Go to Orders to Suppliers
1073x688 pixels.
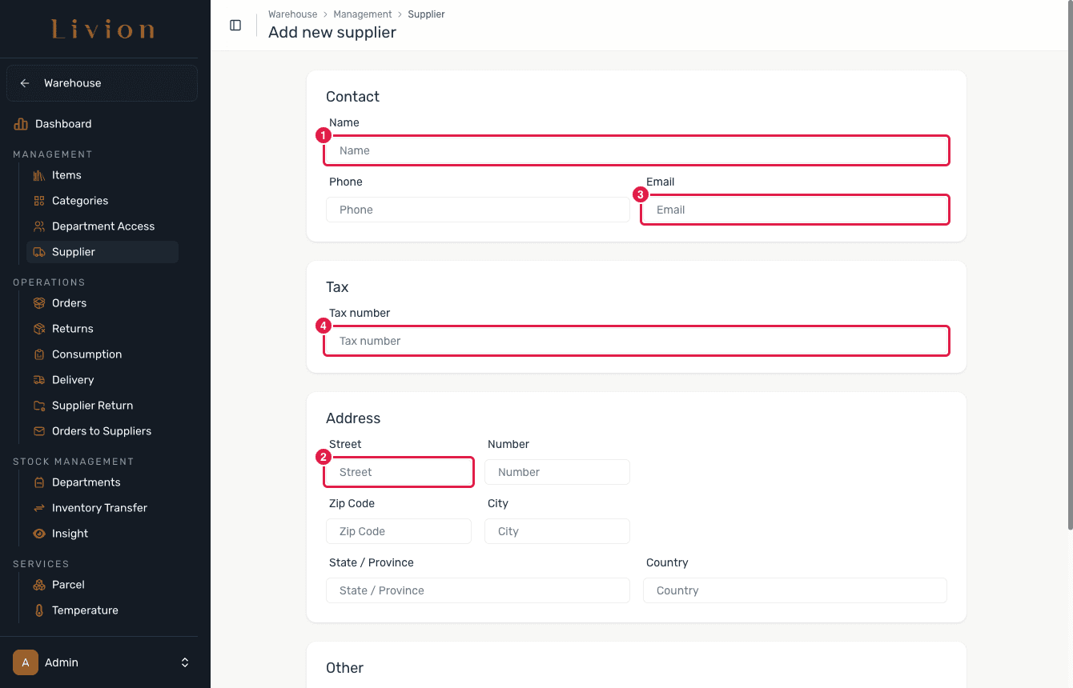coord(102,431)
